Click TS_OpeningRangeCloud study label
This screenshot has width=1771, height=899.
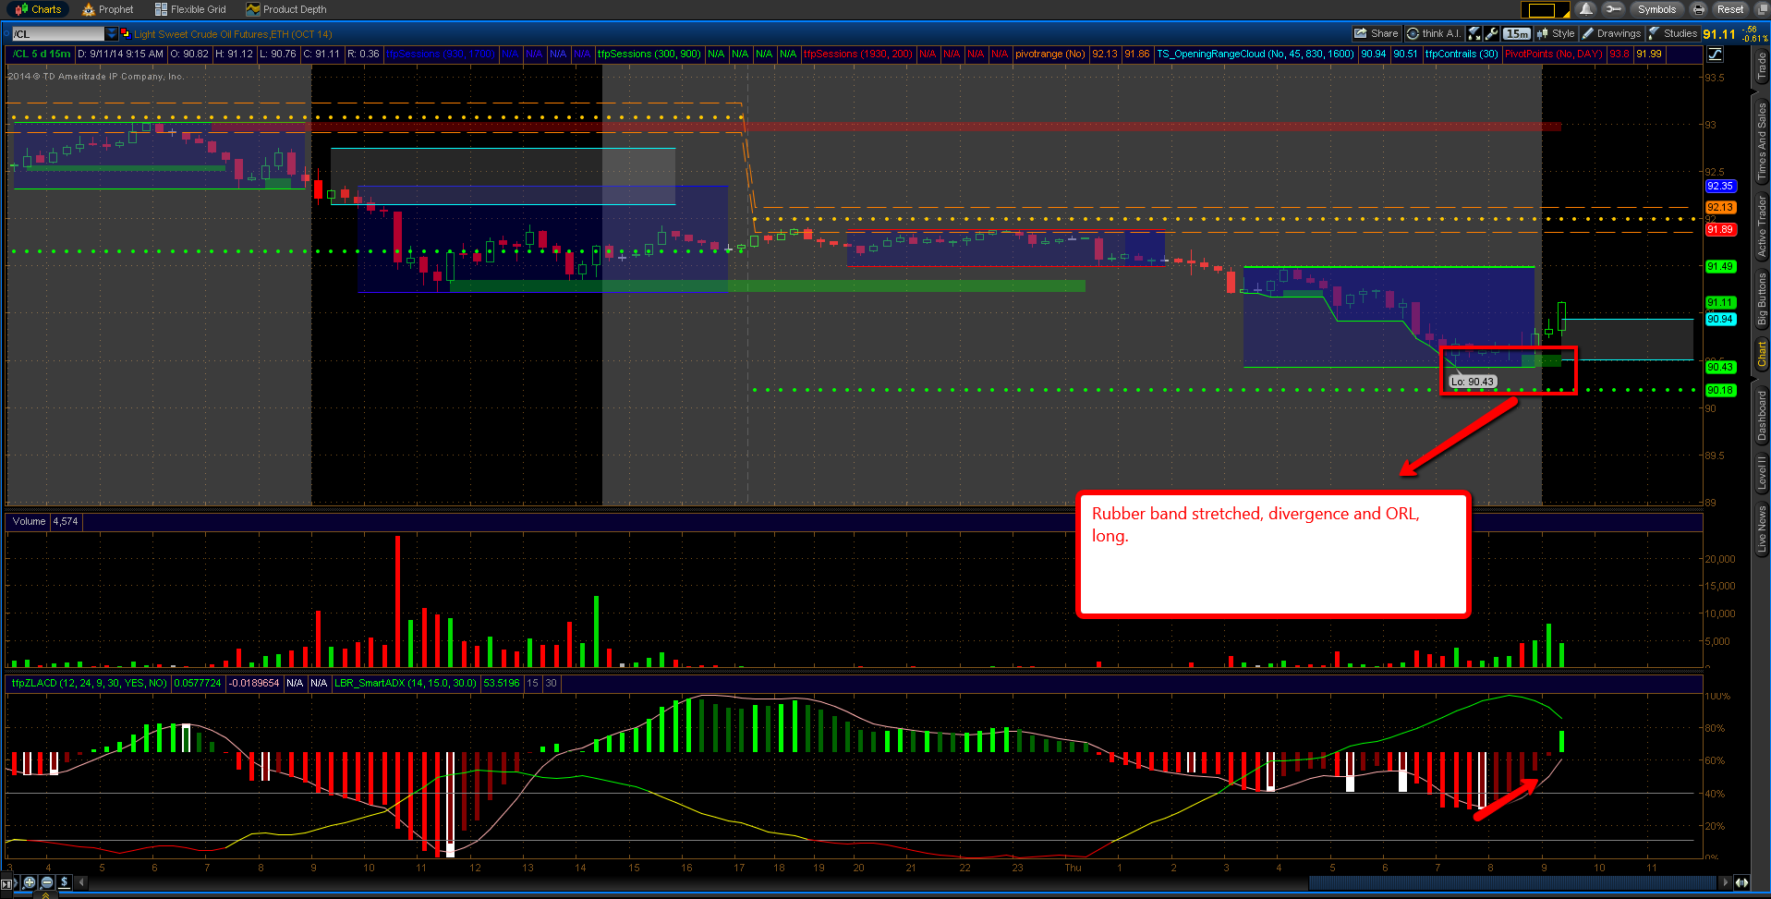point(1255,54)
